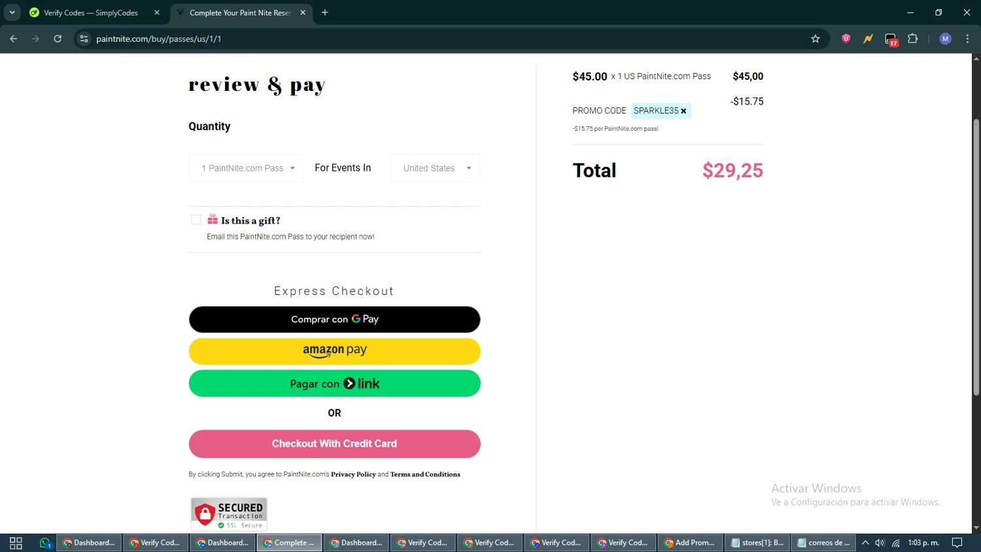Click the 'For Events In' label
The height and width of the screenshot is (552, 981).
(x=343, y=168)
